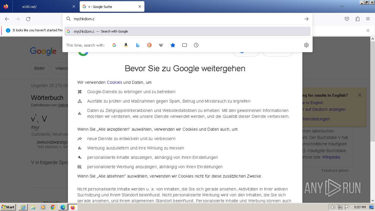Search browsing history clock icon

coord(196,45)
